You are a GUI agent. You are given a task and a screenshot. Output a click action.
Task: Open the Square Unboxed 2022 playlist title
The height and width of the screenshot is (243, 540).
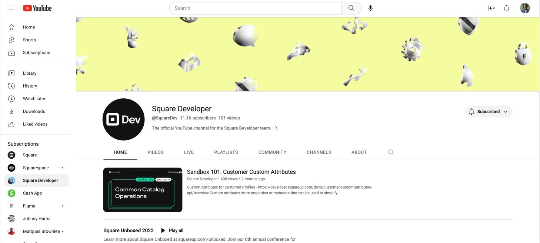pyautogui.click(x=129, y=230)
